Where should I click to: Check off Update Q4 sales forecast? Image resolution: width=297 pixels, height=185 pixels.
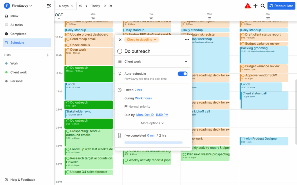coord(68,172)
